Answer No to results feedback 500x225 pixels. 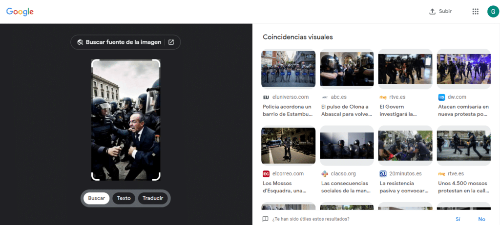pos(481,219)
